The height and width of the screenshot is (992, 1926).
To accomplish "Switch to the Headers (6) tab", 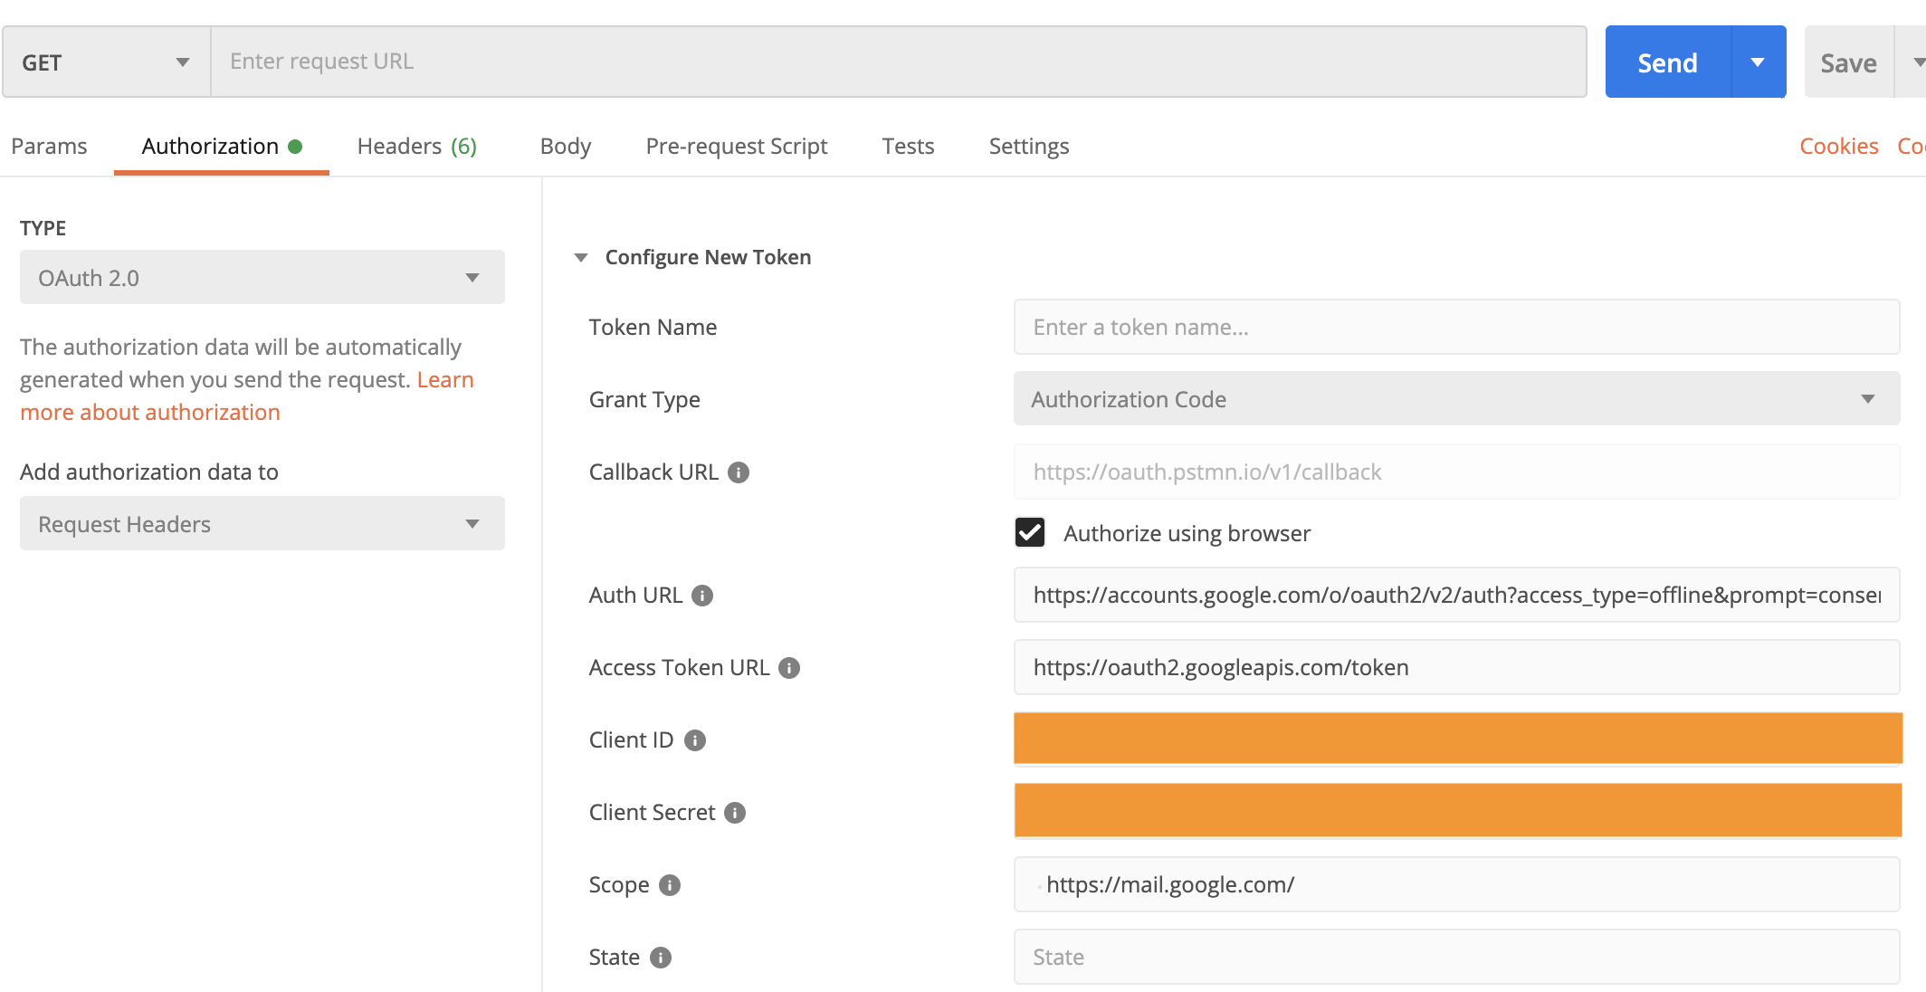I will [416, 147].
